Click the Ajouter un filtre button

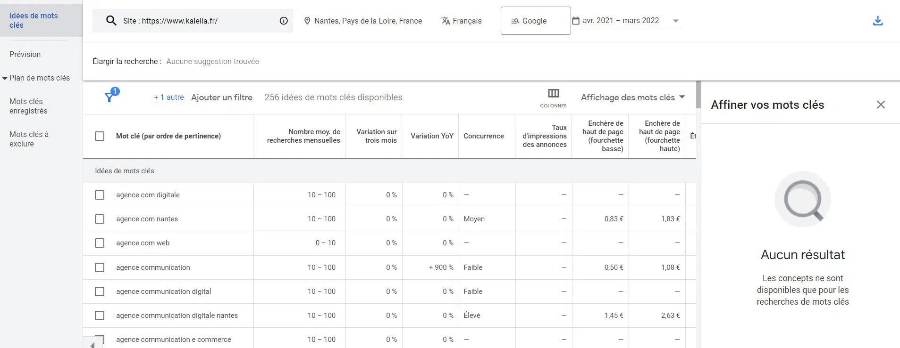[x=222, y=97]
